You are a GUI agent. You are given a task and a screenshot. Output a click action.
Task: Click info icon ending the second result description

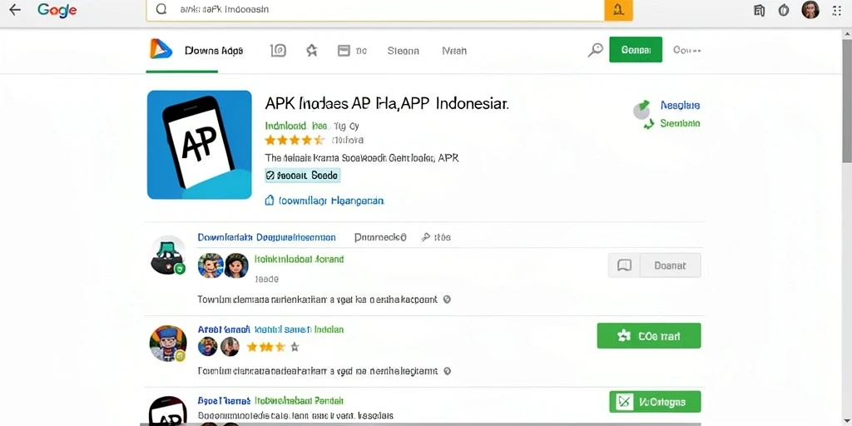click(447, 371)
